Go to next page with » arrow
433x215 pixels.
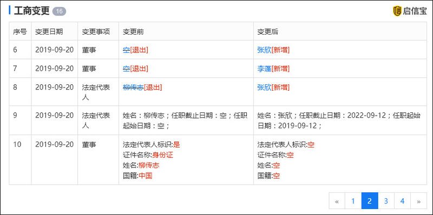coord(418,201)
